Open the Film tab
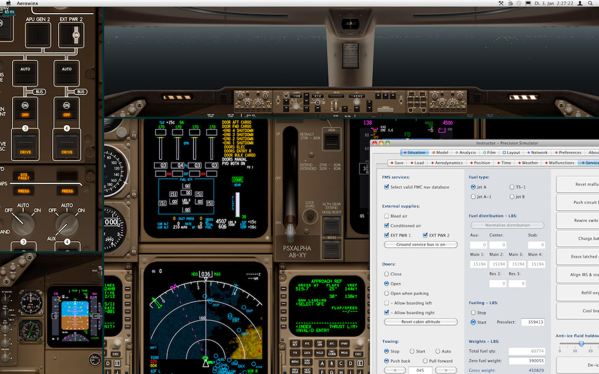The image size is (599, 374). coord(489,152)
